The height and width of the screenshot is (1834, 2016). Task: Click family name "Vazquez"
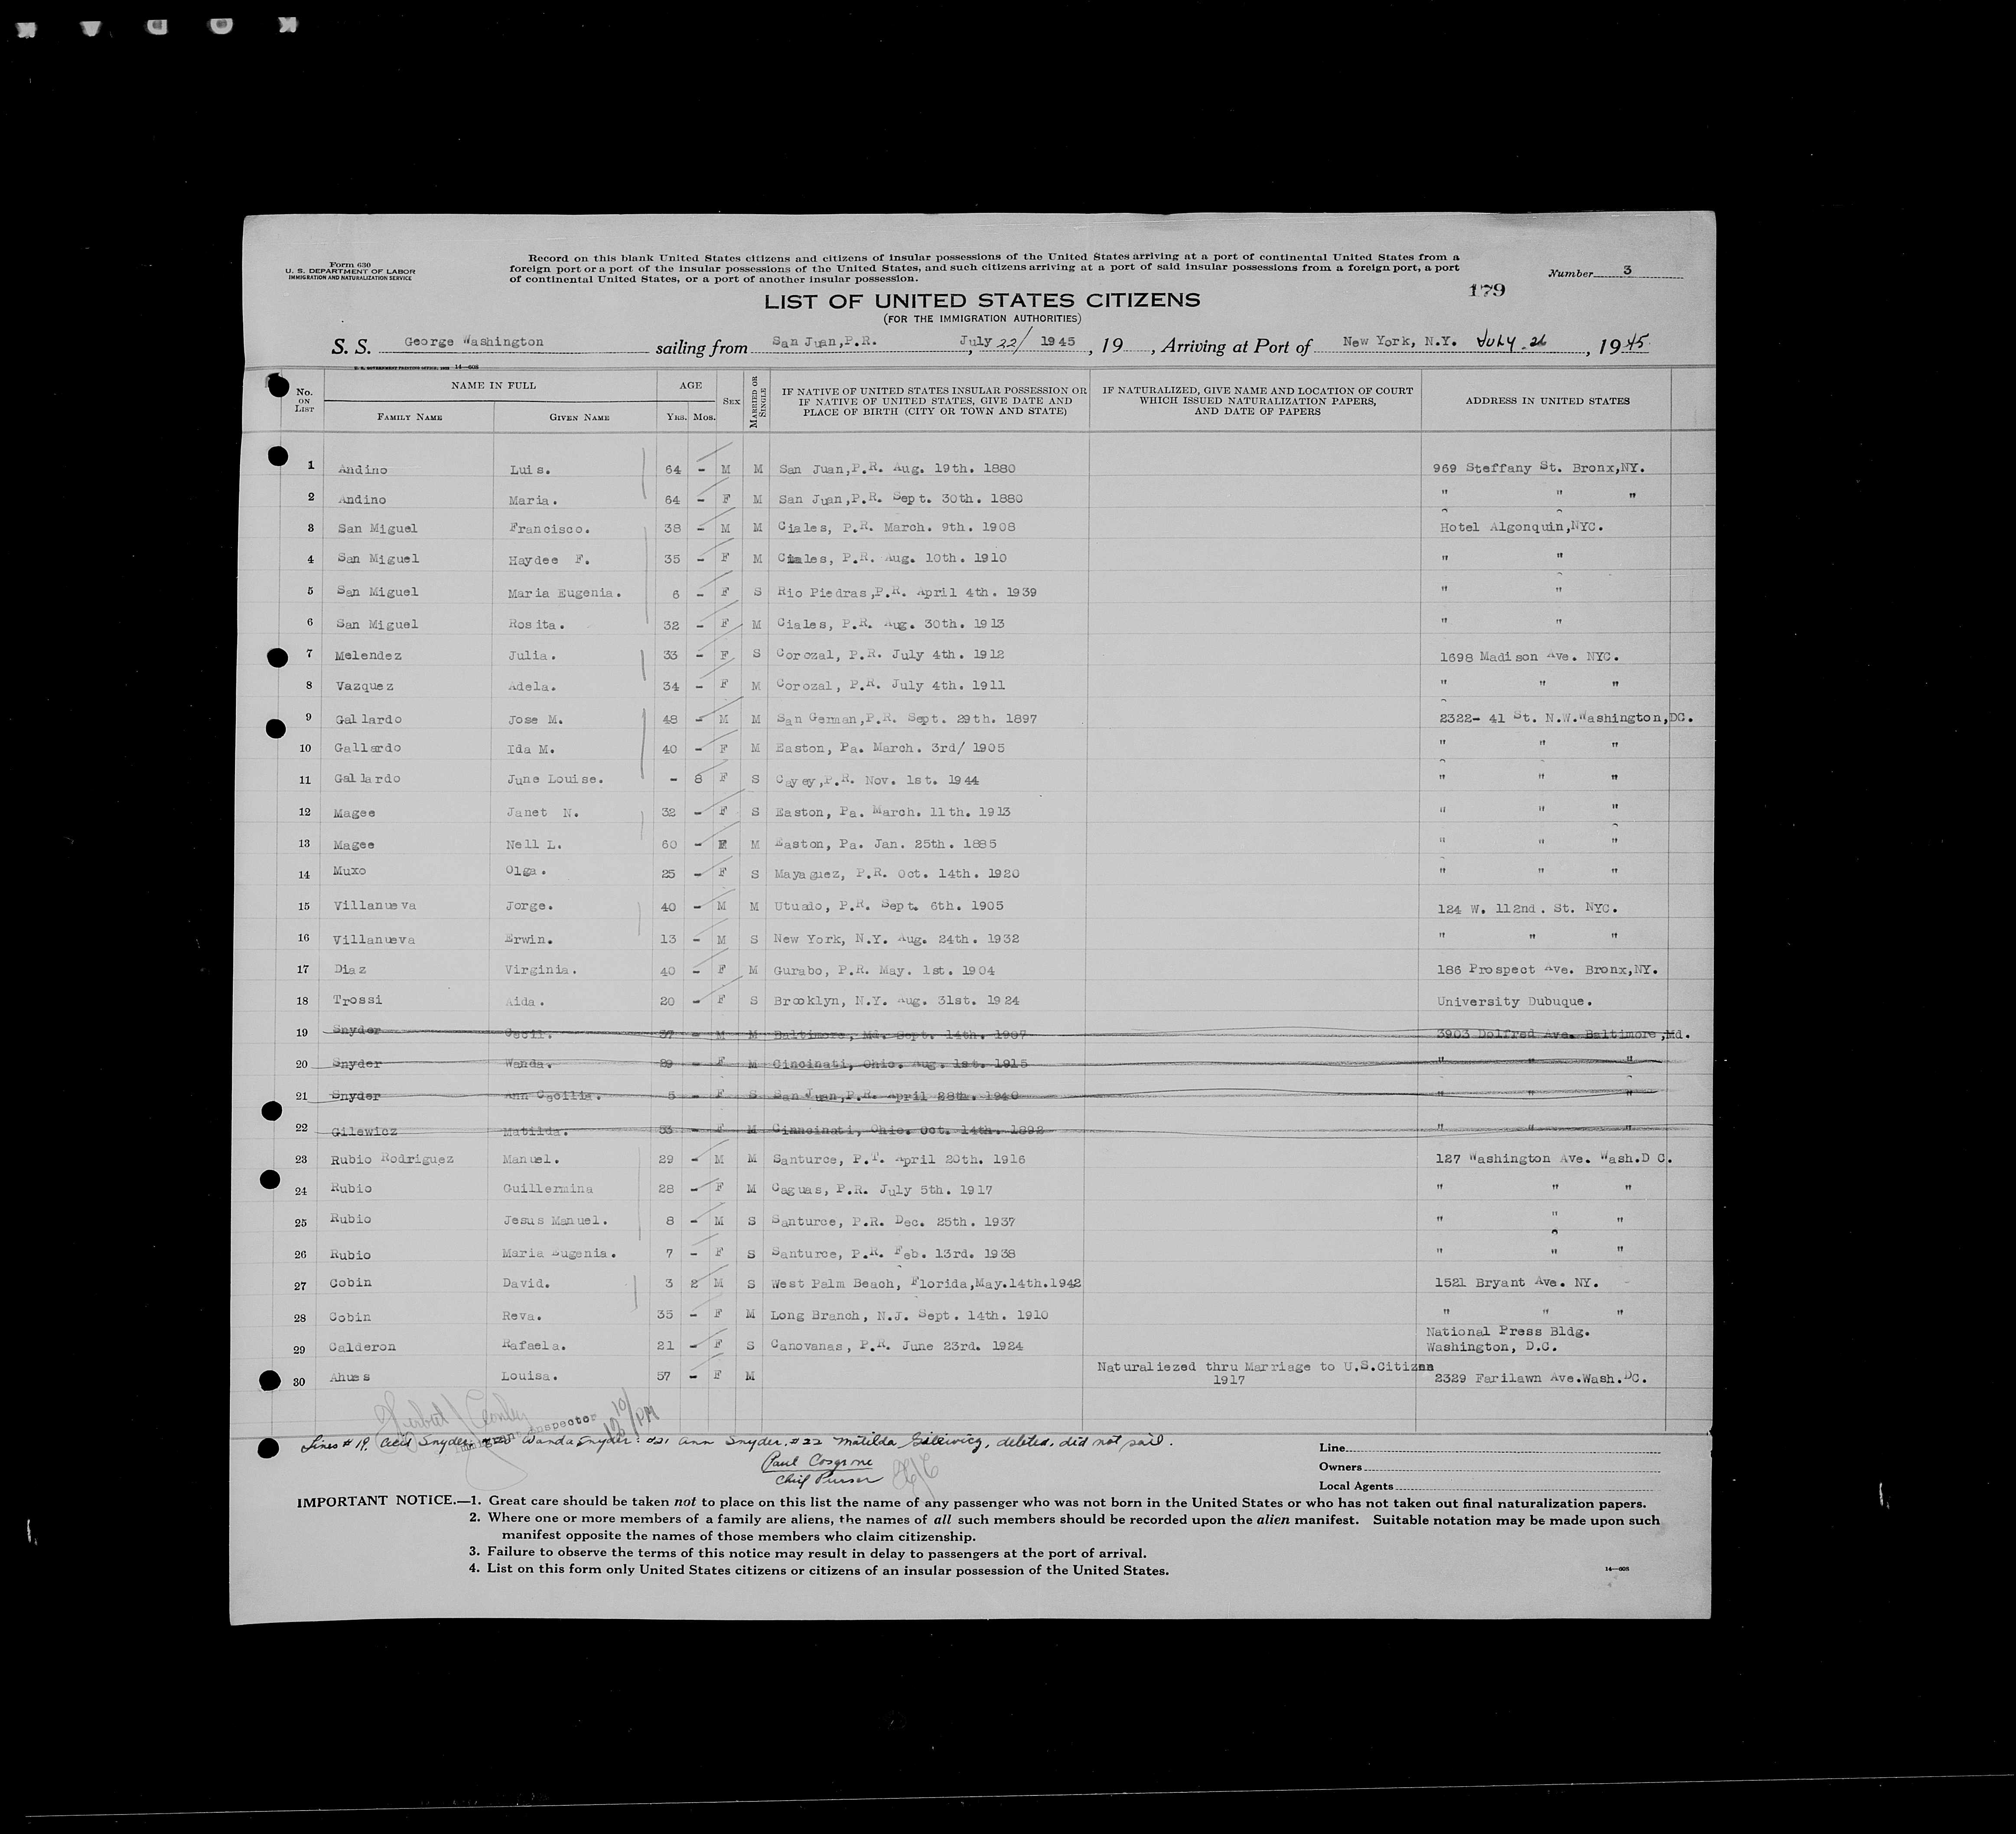[365, 686]
